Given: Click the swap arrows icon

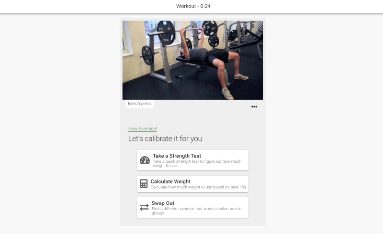Looking at the screenshot, I should (144, 207).
